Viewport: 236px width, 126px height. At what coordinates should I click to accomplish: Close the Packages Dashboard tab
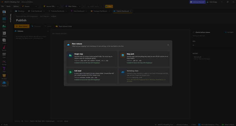[x=109, y=11]
